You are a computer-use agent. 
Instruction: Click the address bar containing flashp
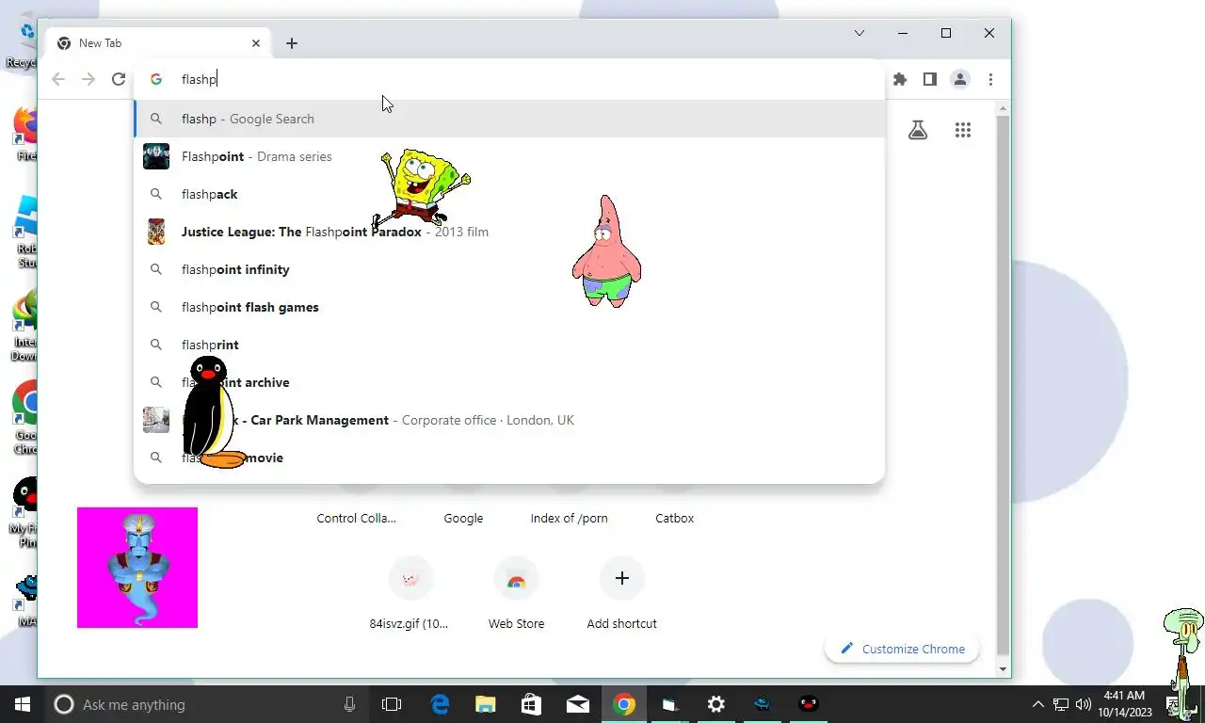pos(508,79)
